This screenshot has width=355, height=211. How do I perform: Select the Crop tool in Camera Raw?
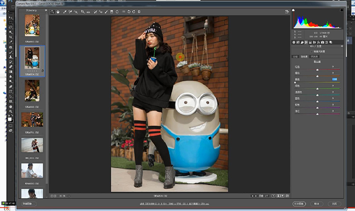[x=83, y=12]
